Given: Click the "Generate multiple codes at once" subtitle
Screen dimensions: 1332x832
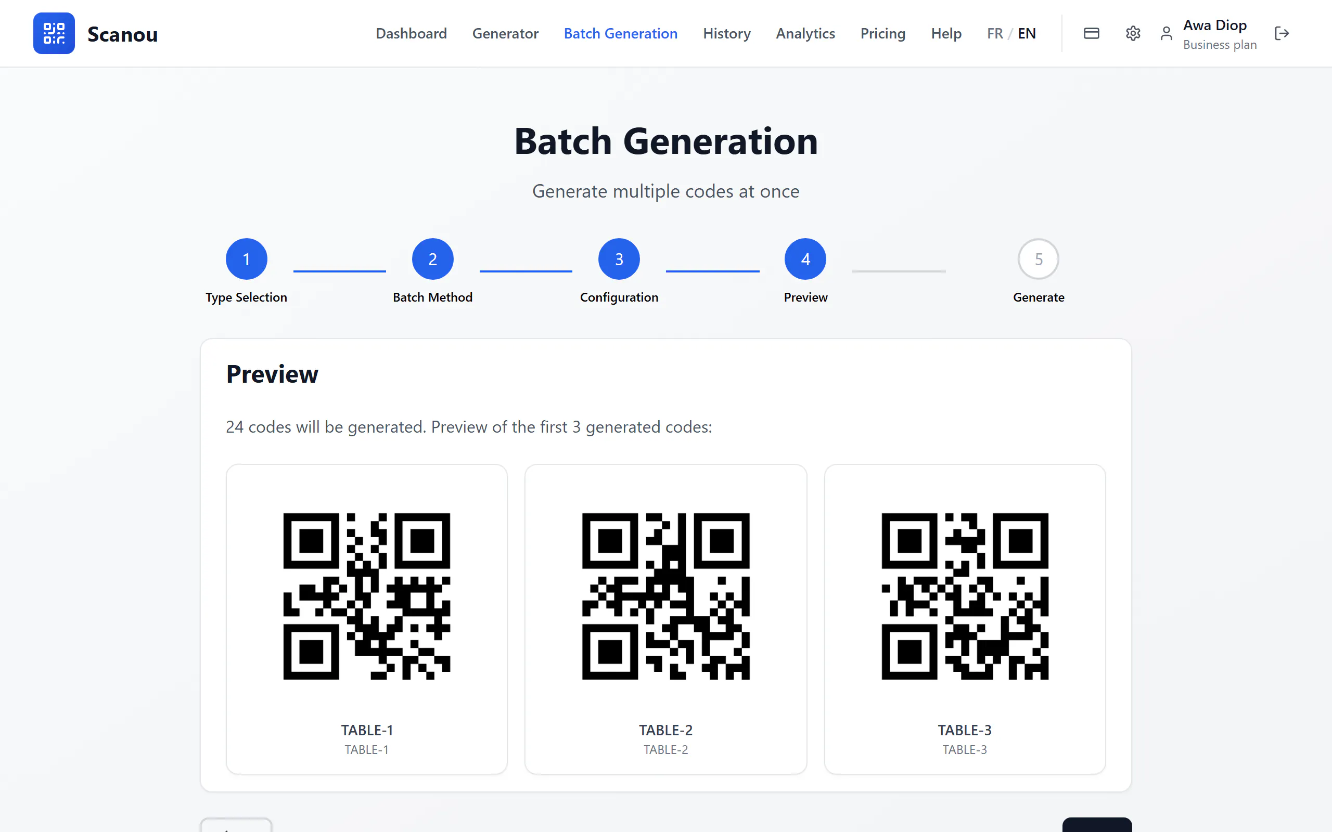Looking at the screenshot, I should click(666, 191).
